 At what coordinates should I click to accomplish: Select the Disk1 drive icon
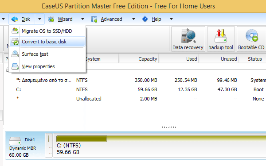click(x=15, y=141)
